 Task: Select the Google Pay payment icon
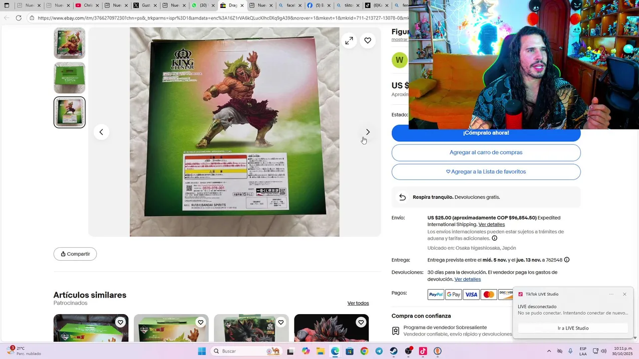click(x=453, y=295)
